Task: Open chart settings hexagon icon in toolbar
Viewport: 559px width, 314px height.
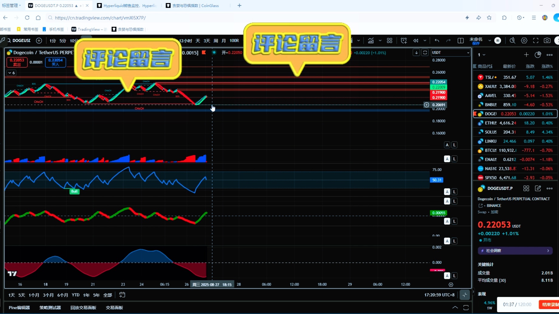Action: [x=524, y=41]
